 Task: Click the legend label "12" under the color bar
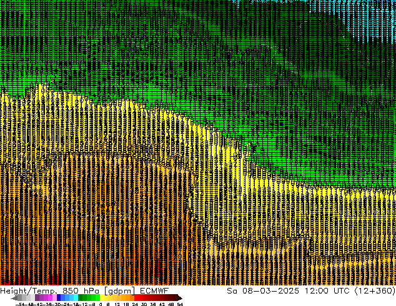click(x=117, y=304)
